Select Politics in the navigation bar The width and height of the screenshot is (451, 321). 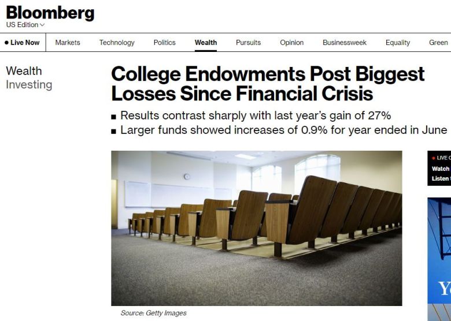pyautogui.click(x=164, y=43)
